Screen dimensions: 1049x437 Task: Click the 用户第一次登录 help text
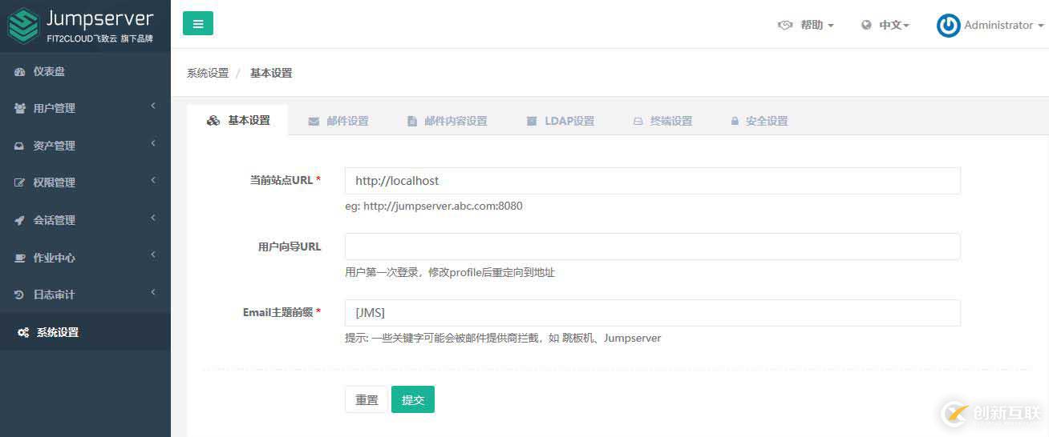(450, 273)
